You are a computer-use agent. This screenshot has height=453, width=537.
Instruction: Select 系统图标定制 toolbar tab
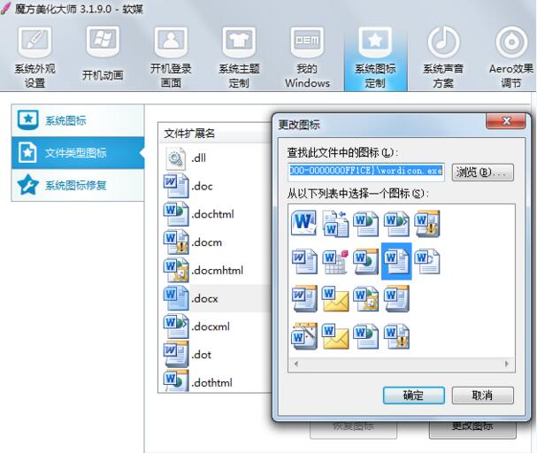[375, 58]
